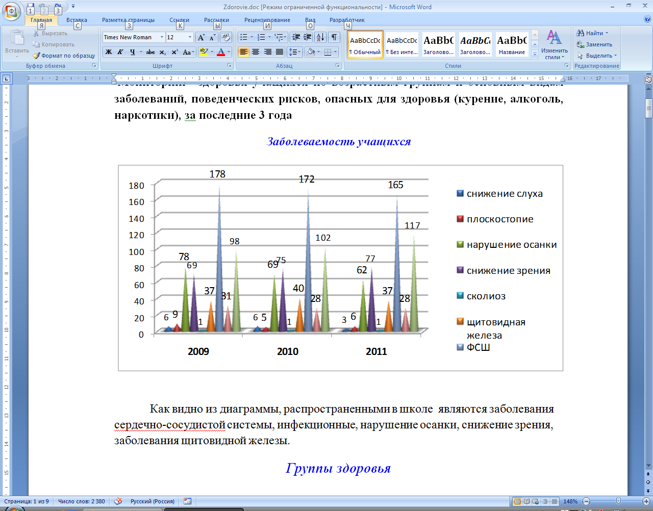Open numbering list dropdown
Image resolution: width=653 pixels, height=511 pixels.
[269, 37]
